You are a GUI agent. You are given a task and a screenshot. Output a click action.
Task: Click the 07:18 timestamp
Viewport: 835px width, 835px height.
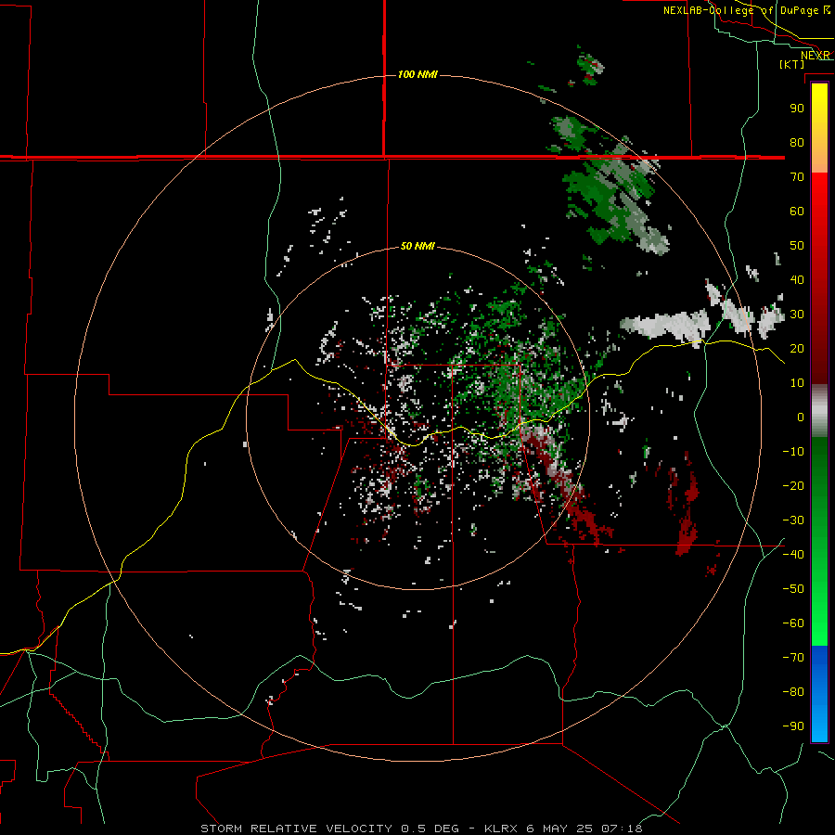click(622, 829)
